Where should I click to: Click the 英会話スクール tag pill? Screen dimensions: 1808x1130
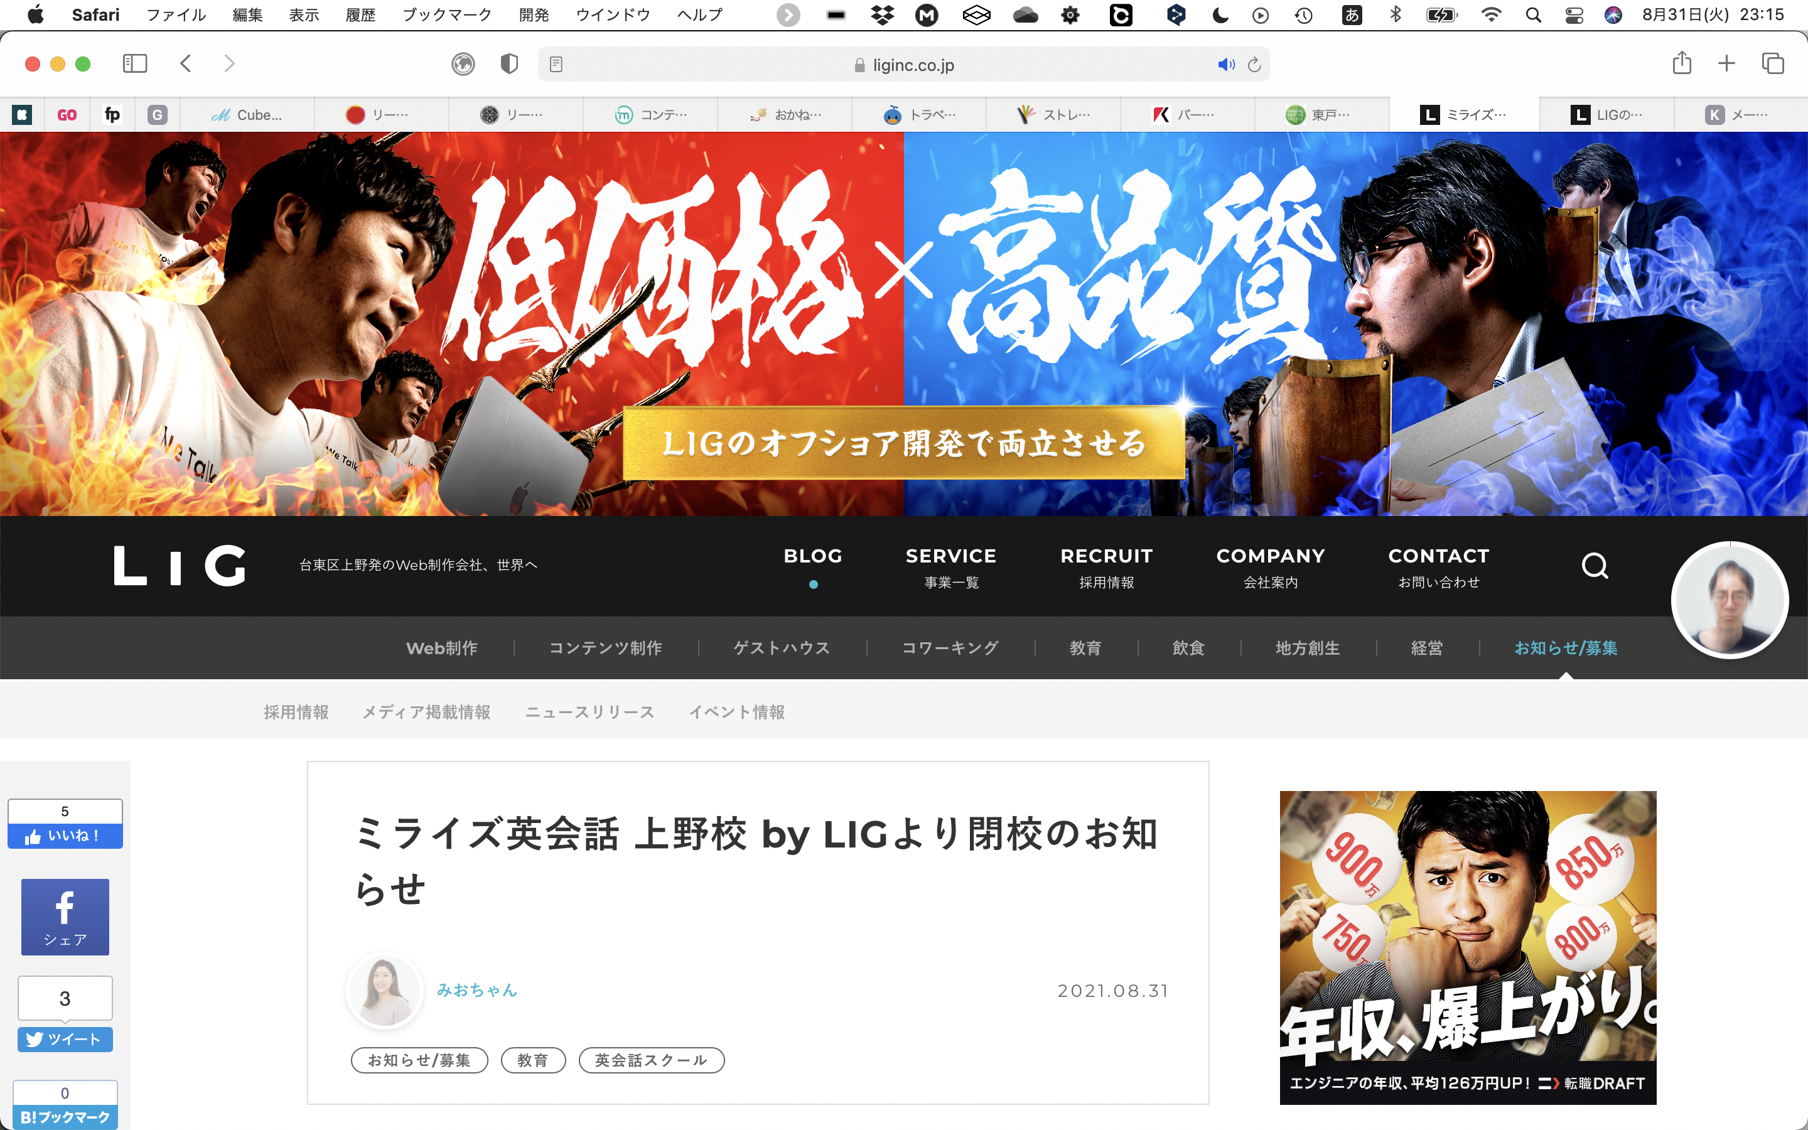click(652, 1060)
